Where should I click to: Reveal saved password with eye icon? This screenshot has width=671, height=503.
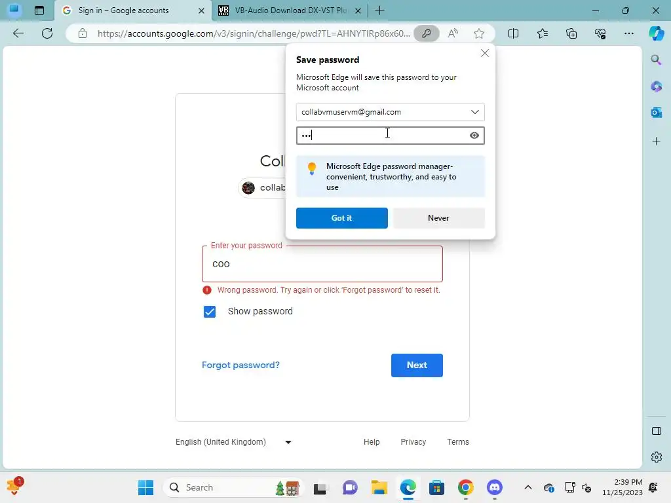474,136
